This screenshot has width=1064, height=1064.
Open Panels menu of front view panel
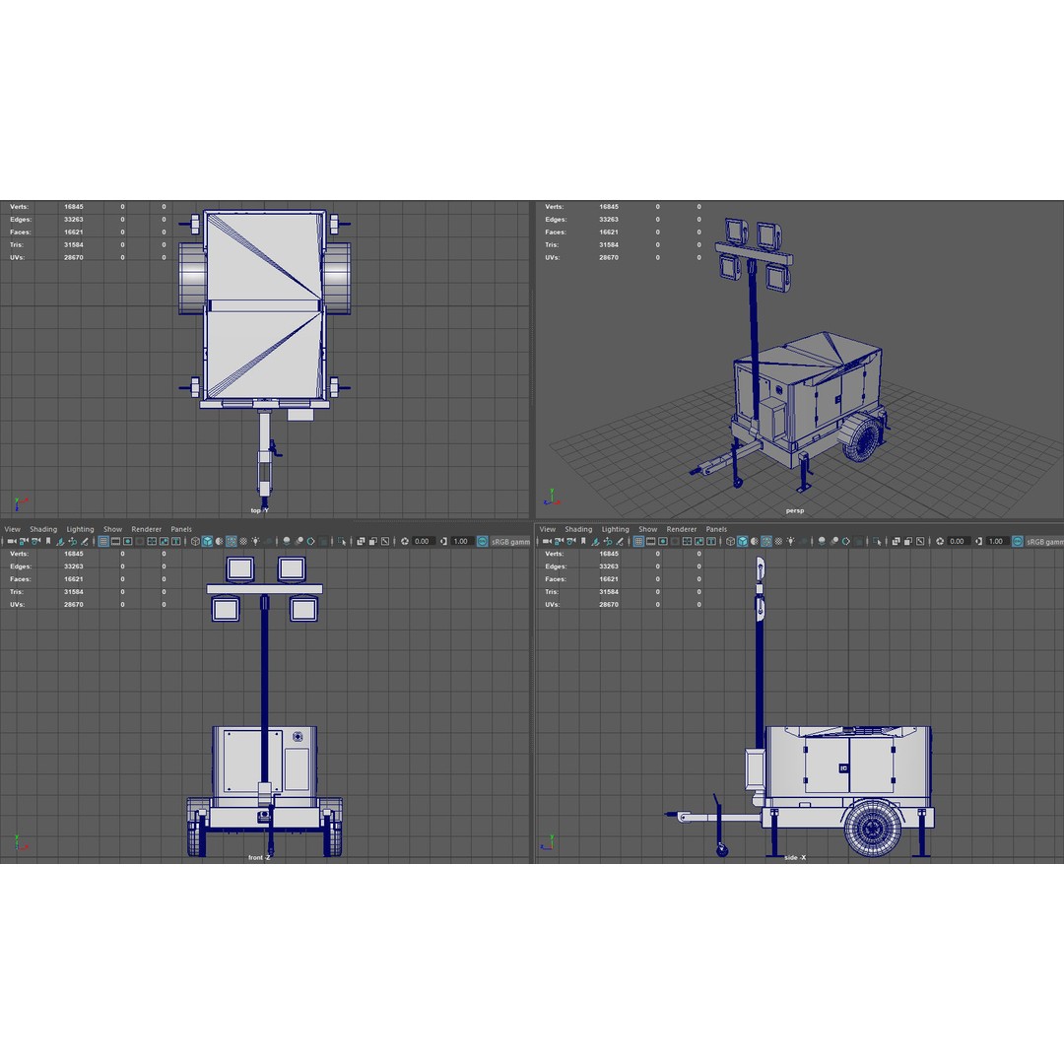click(x=181, y=529)
